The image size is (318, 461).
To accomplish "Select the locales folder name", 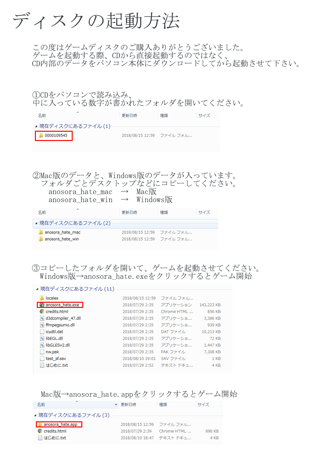I will coord(52,298).
